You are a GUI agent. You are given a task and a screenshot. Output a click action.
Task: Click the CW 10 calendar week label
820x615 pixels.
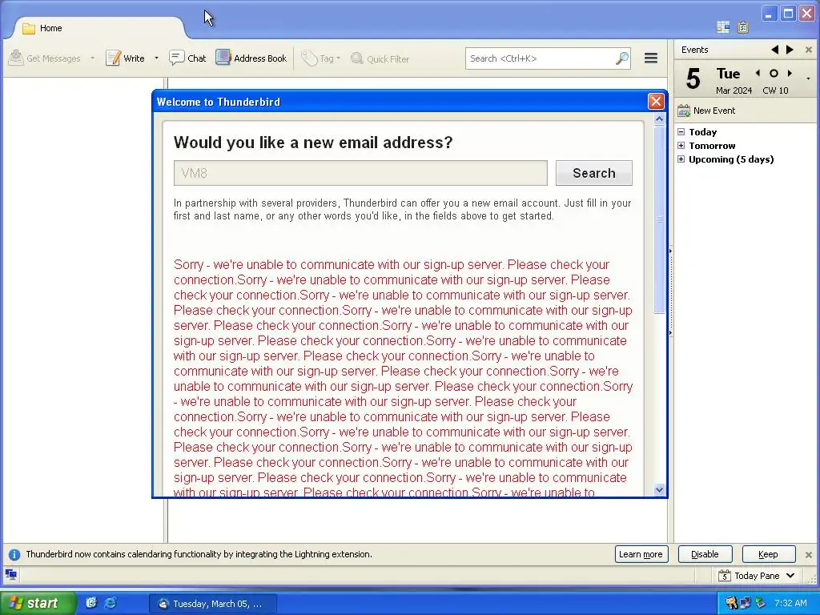click(775, 90)
